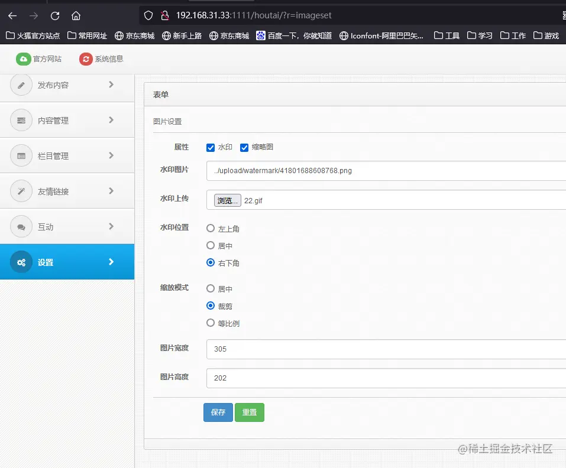This screenshot has width=566, height=468.
Task: Click the 图片高度 input field
Action: 386,378
